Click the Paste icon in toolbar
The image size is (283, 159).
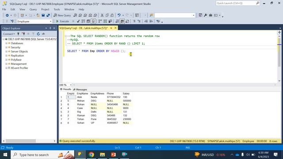tap(112, 15)
